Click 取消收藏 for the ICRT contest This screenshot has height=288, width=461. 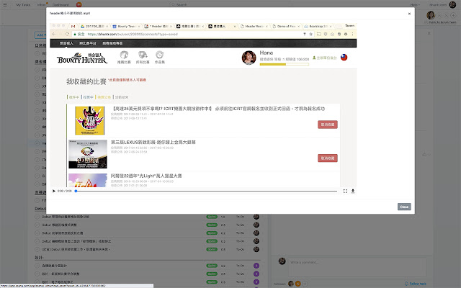pos(327,124)
